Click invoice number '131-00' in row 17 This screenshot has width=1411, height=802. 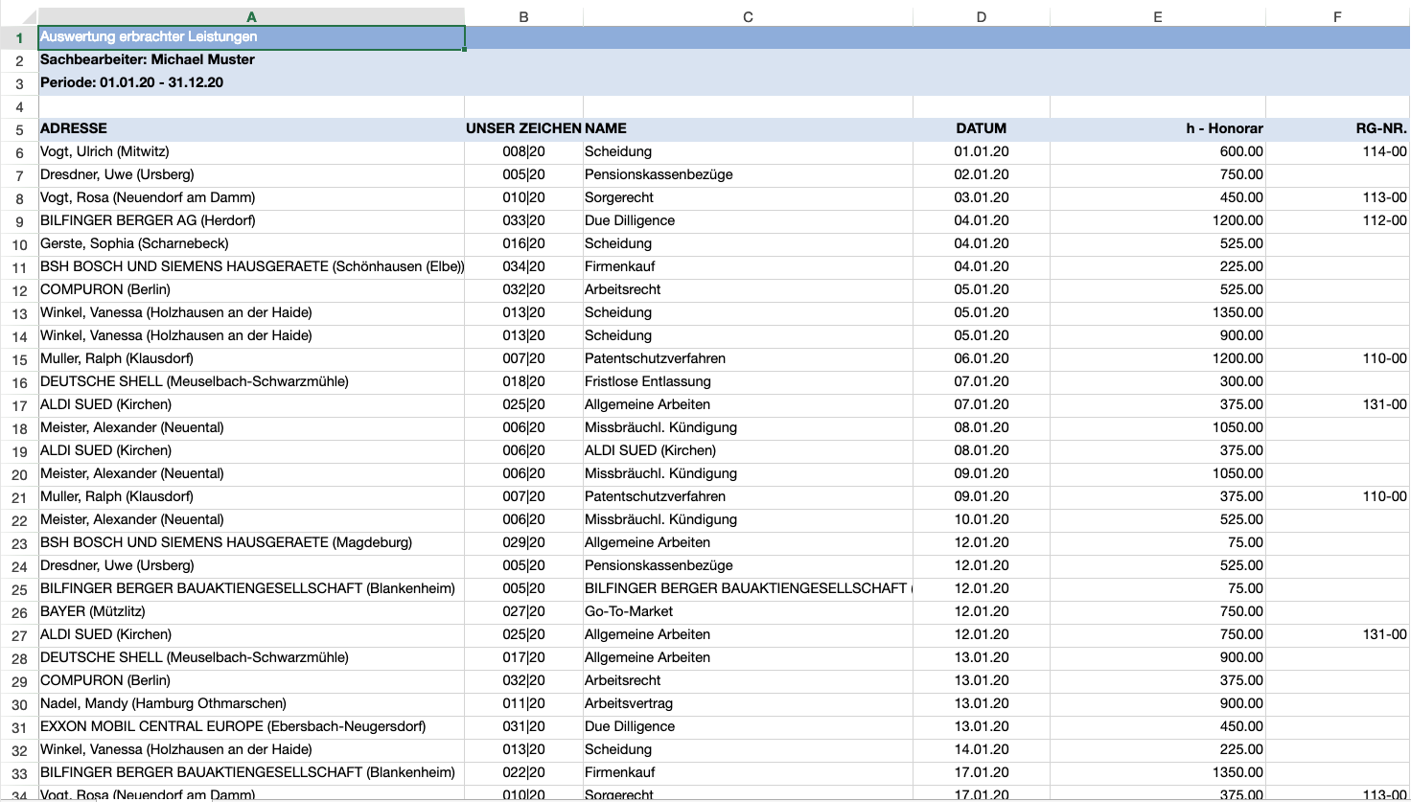click(x=1337, y=405)
